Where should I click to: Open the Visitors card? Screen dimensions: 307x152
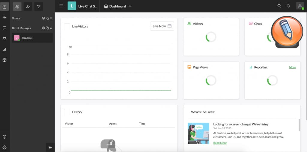[211, 37]
